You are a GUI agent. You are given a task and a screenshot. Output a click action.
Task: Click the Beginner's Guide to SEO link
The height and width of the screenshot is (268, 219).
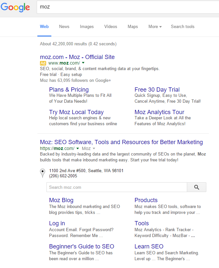[x=82, y=246]
